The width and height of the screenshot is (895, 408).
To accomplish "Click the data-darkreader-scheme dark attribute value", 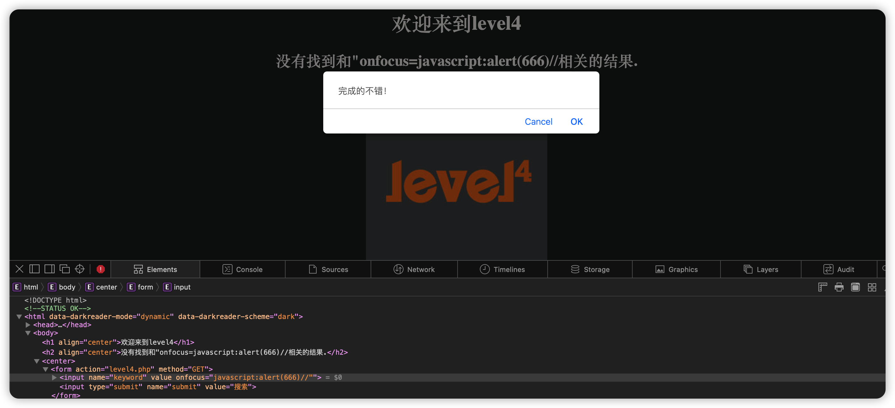I will pyautogui.click(x=286, y=316).
